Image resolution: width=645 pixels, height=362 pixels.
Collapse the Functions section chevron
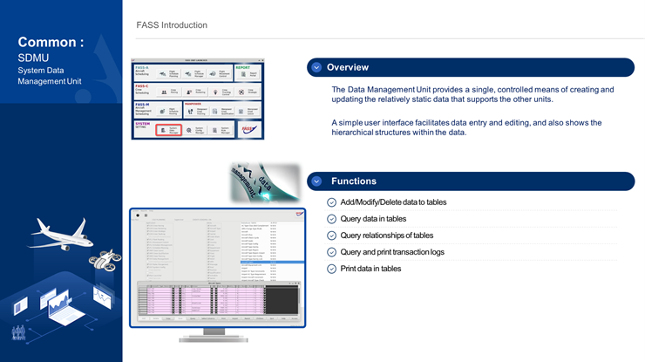[316, 181]
